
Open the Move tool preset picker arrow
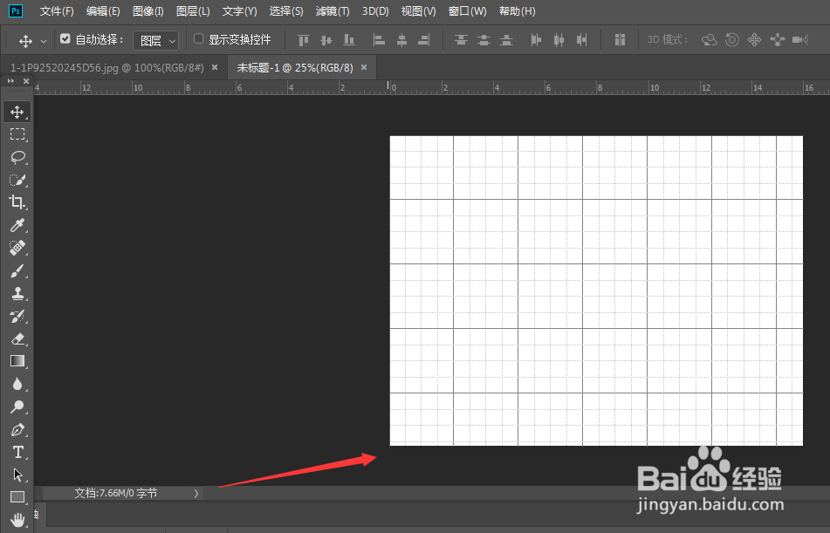[x=44, y=41]
